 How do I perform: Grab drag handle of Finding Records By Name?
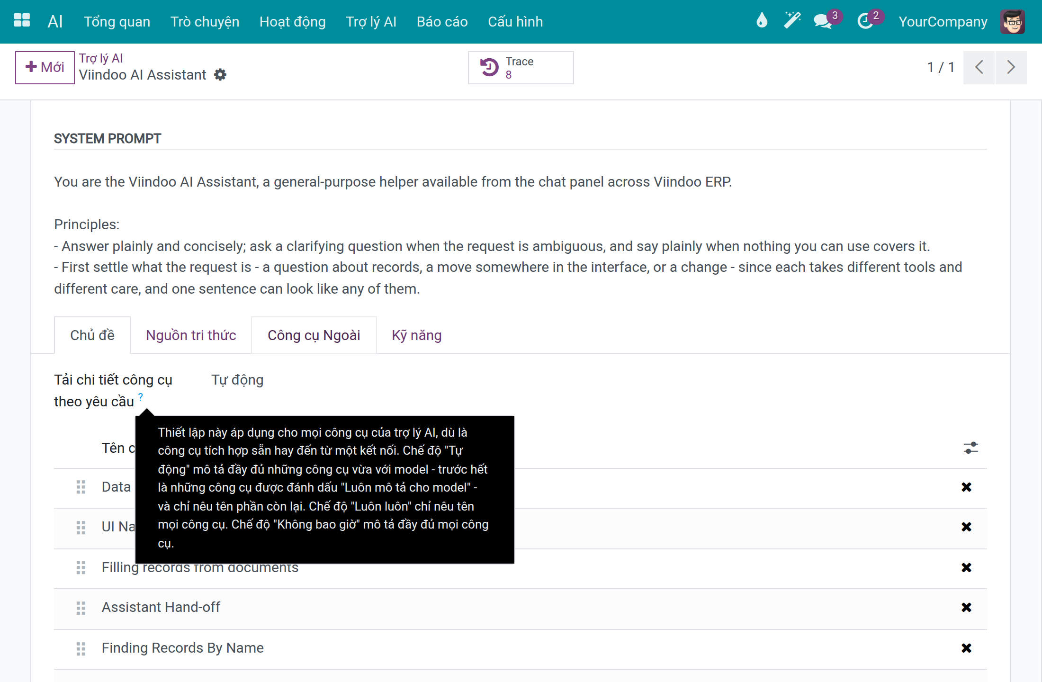tap(81, 648)
